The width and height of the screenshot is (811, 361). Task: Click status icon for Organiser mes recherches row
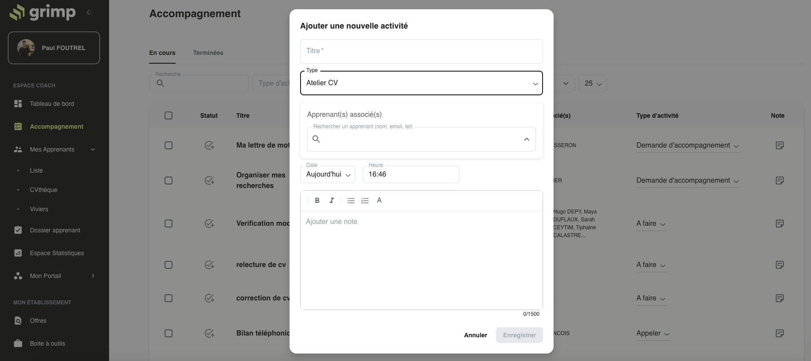209,180
